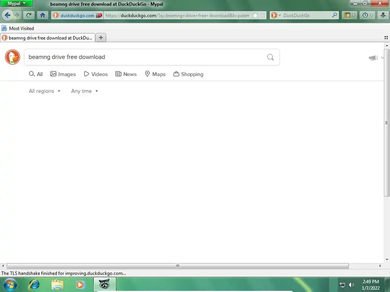Click the tab groups grid icon
The image size is (390, 292).
coord(386,38)
